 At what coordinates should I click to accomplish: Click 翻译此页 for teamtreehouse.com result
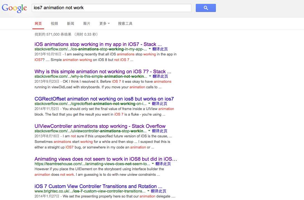click(163, 164)
